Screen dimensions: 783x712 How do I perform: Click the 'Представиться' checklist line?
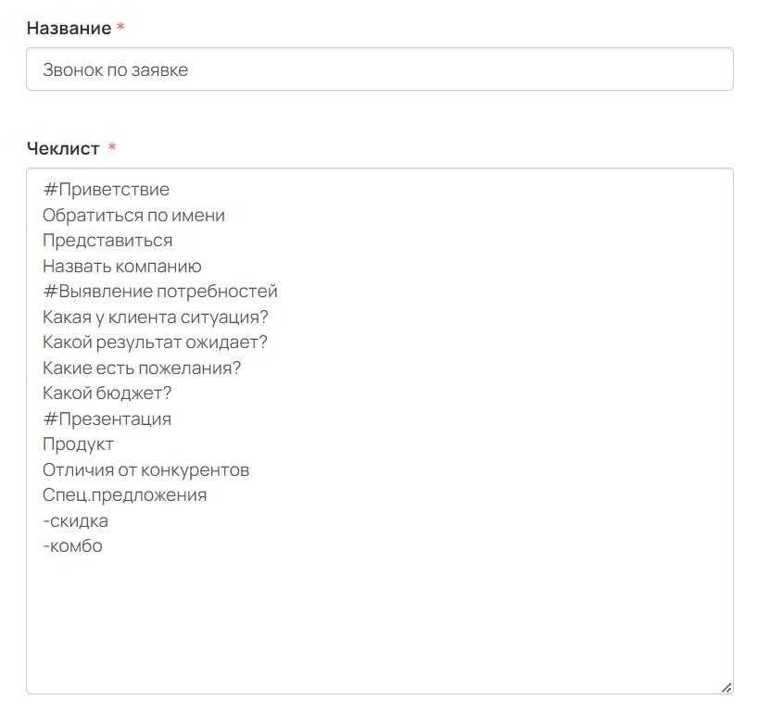coord(107,241)
